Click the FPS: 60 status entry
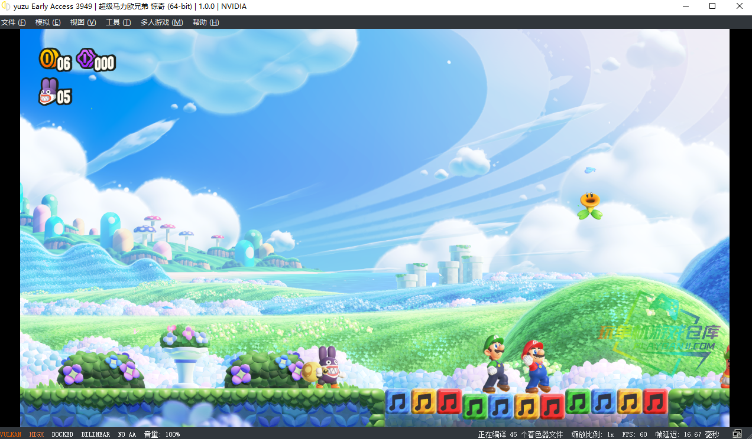 (x=634, y=434)
